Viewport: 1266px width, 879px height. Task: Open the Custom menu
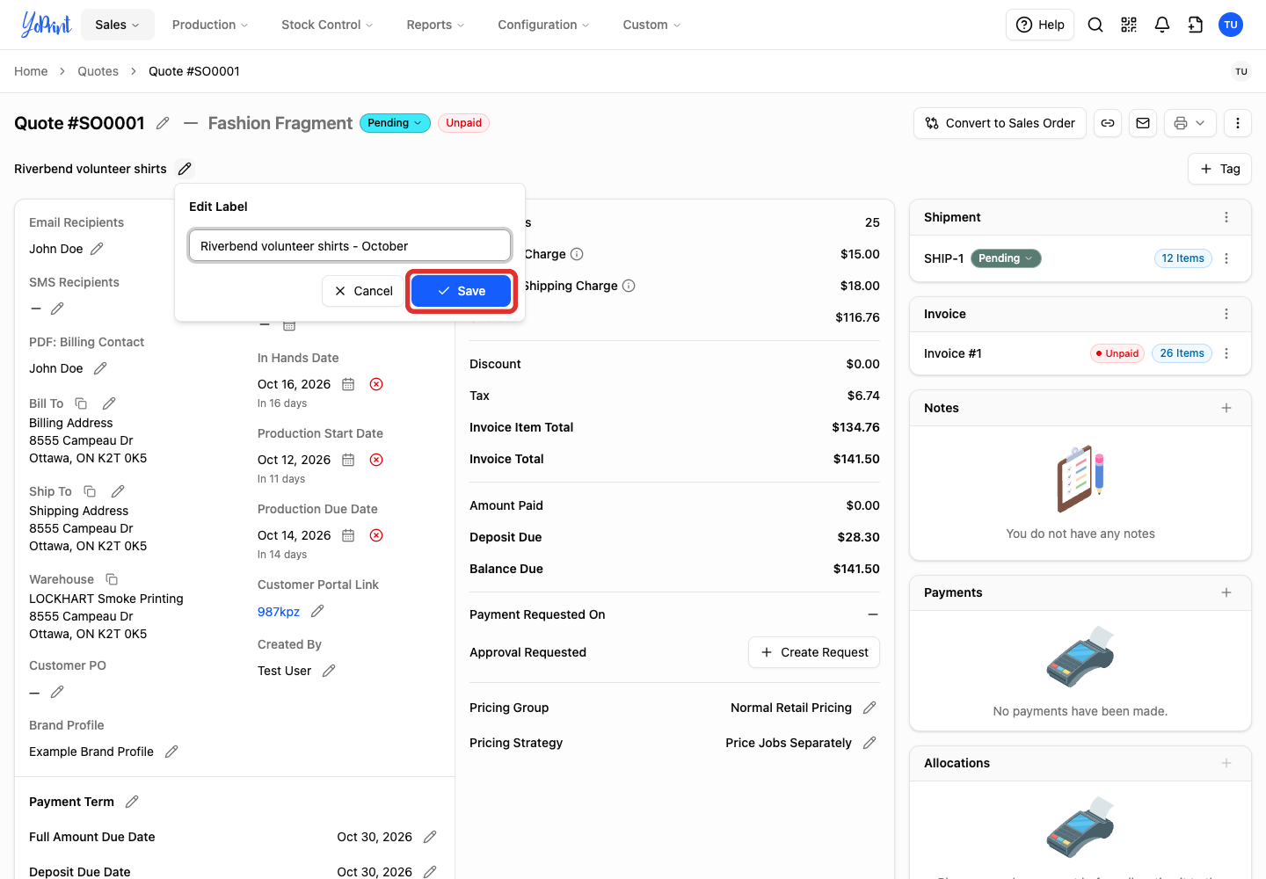[651, 25]
